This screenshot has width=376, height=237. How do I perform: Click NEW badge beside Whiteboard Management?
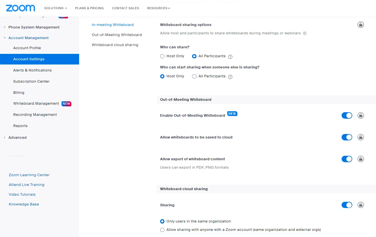coord(67,104)
